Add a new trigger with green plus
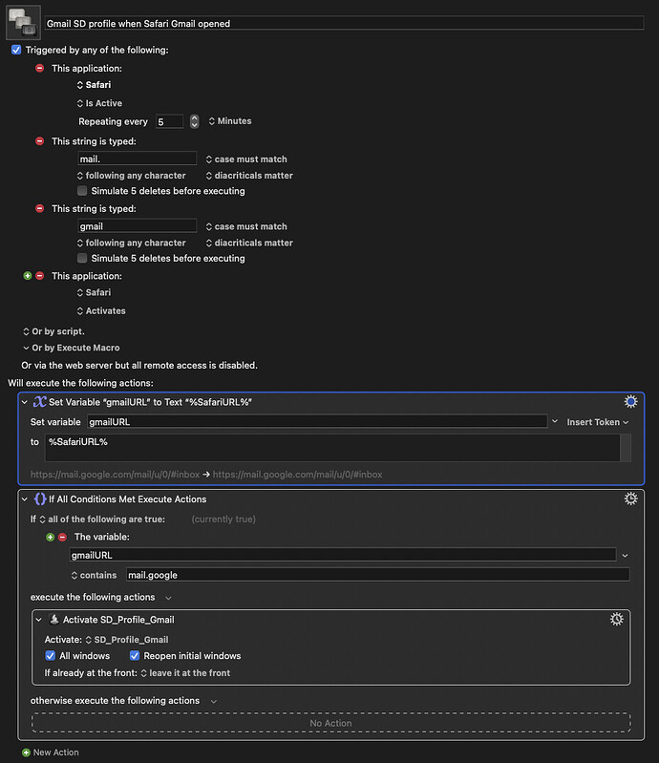This screenshot has width=659, height=763. [x=27, y=276]
